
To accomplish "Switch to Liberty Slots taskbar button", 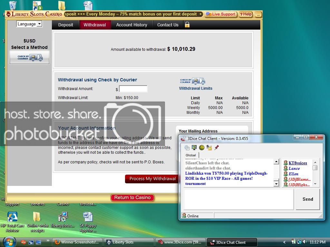I will (129, 242).
